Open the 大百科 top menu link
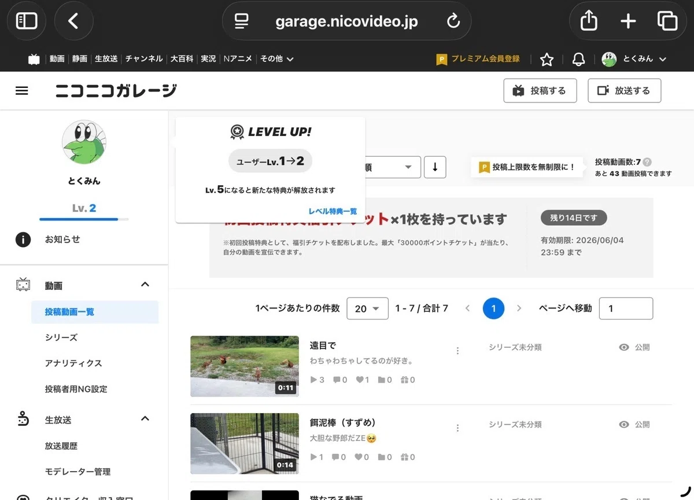This screenshot has width=694, height=500. (x=182, y=59)
